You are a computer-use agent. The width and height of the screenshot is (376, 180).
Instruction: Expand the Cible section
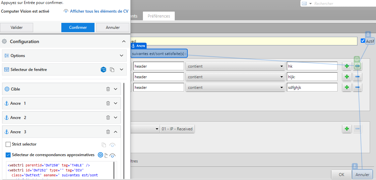(116, 89)
